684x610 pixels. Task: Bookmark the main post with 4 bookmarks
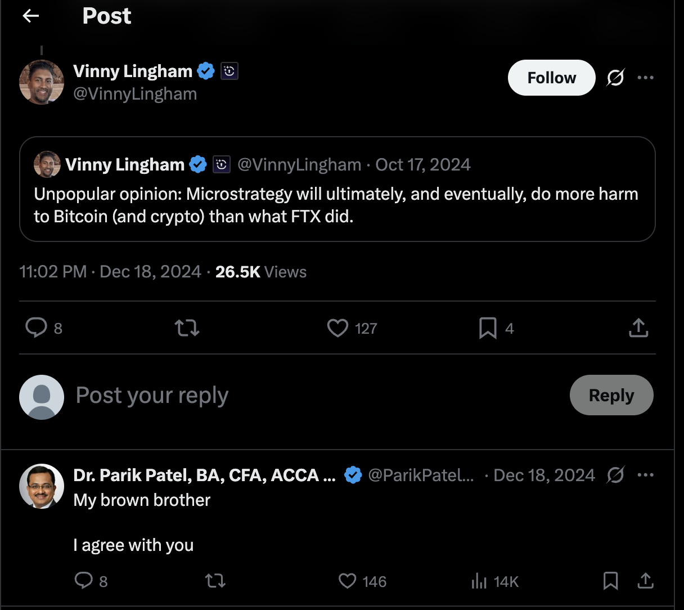(488, 328)
